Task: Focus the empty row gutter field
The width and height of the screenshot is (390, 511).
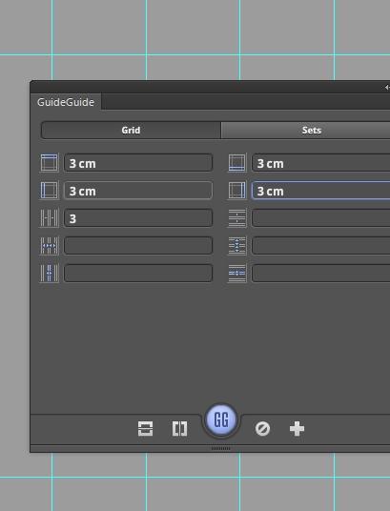Action: tap(321, 273)
